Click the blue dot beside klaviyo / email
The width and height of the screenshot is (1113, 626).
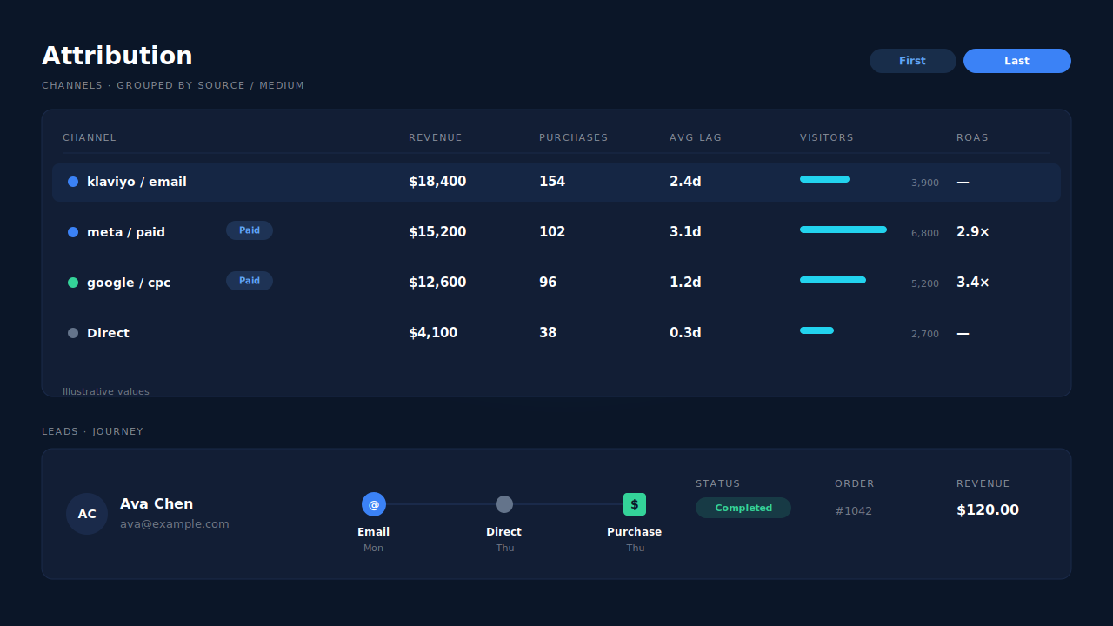(x=73, y=182)
